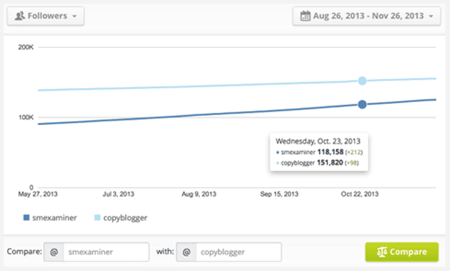Click the 'Oct 22, 2013' axis label

click(x=359, y=194)
